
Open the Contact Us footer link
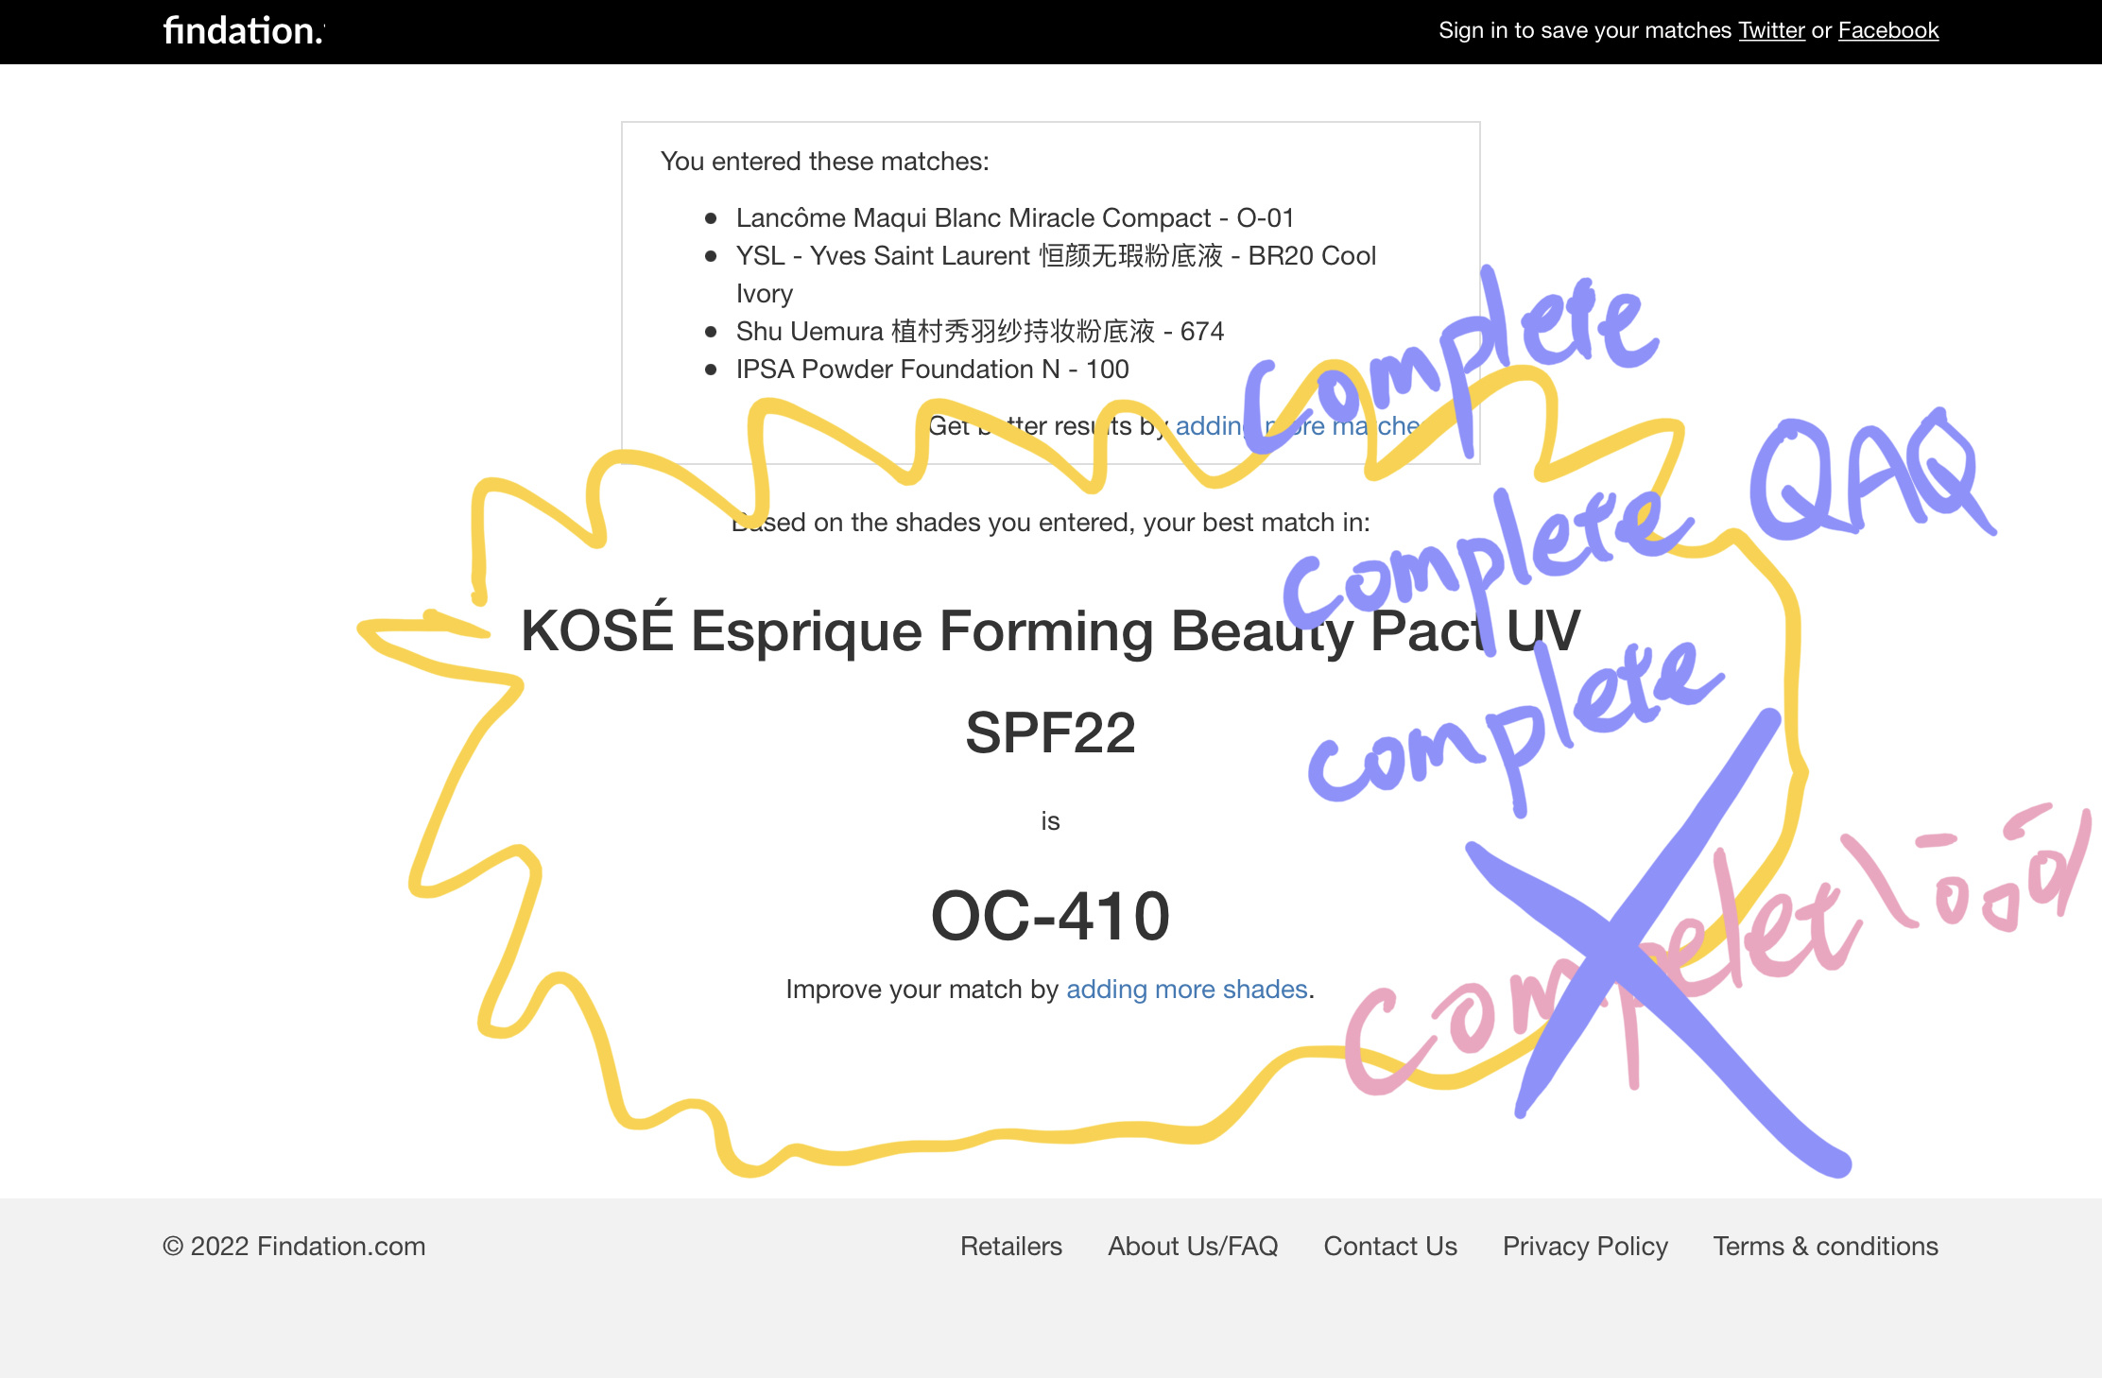[x=1390, y=1247]
